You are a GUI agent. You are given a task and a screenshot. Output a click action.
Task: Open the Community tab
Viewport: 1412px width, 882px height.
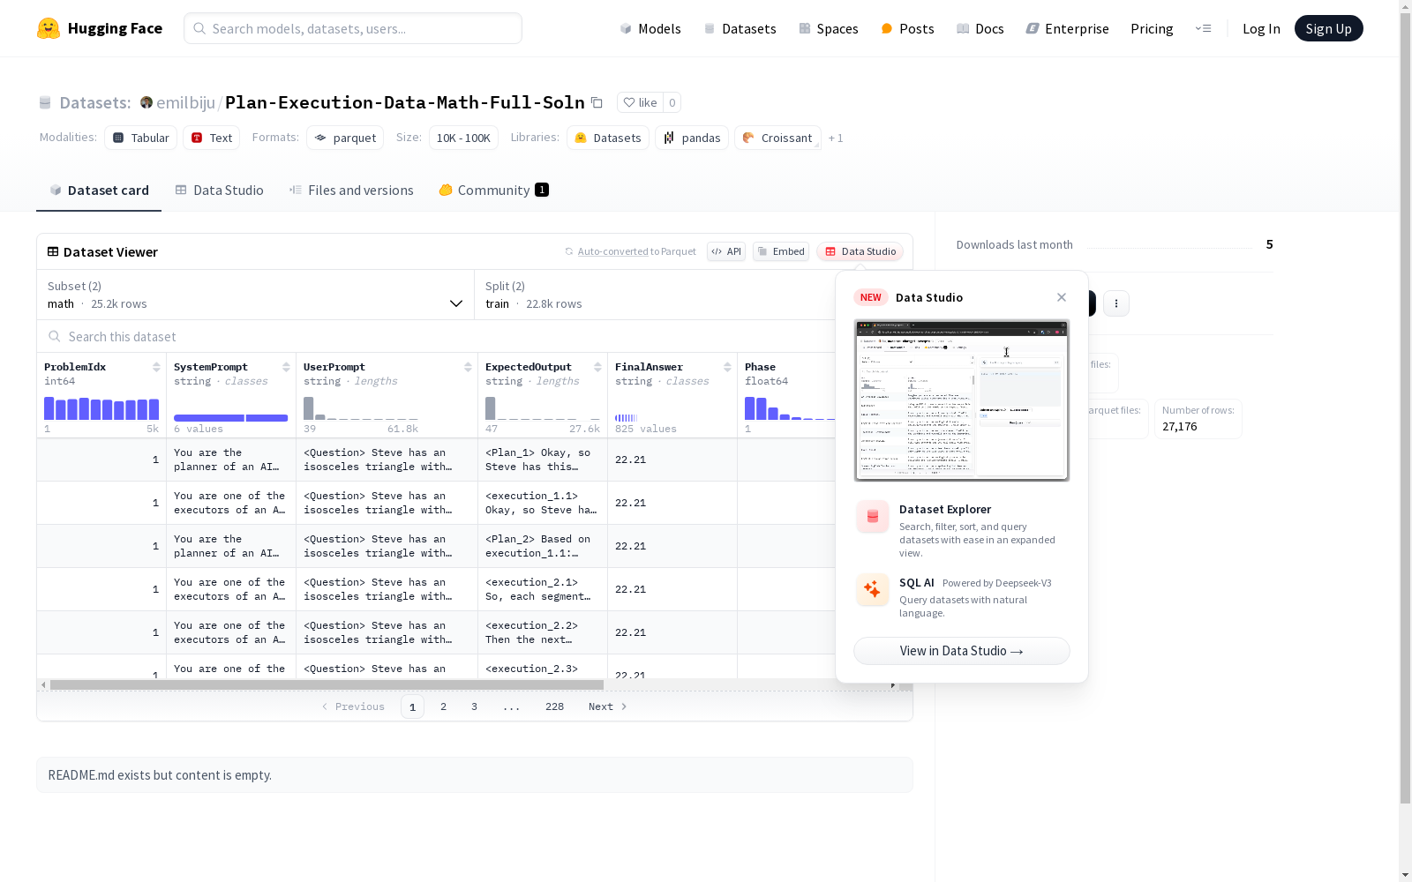(x=493, y=191)
